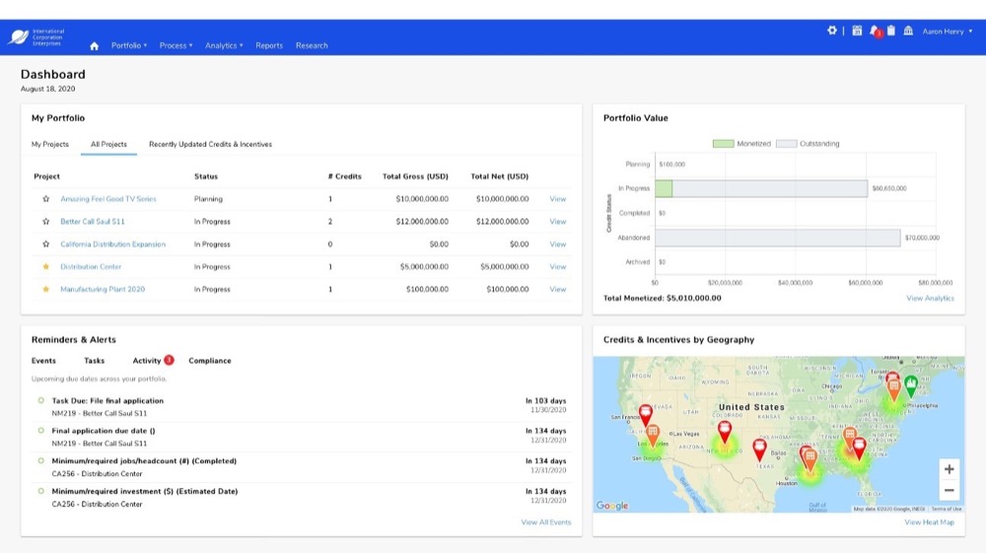986x553 pixels.
Task: Unstar the Distribution Center project
Action: click(x=45, y=267)
